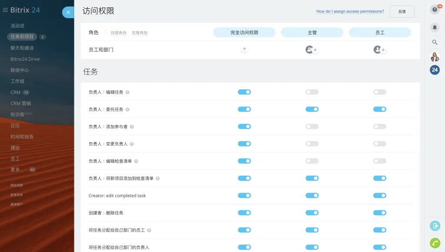The height and width of the screenshot is (252, 445).
Task: Disable 委托任务 for 主管 role
Action: [312, 109]
